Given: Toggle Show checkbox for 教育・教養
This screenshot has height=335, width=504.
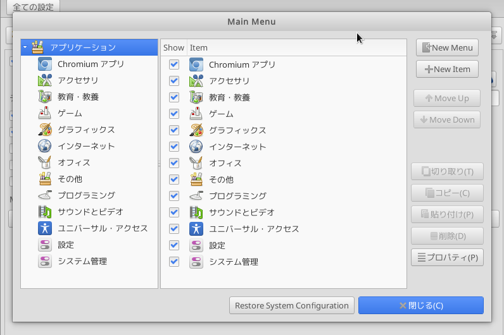Looking at the screenshot, I should point(174,97).
